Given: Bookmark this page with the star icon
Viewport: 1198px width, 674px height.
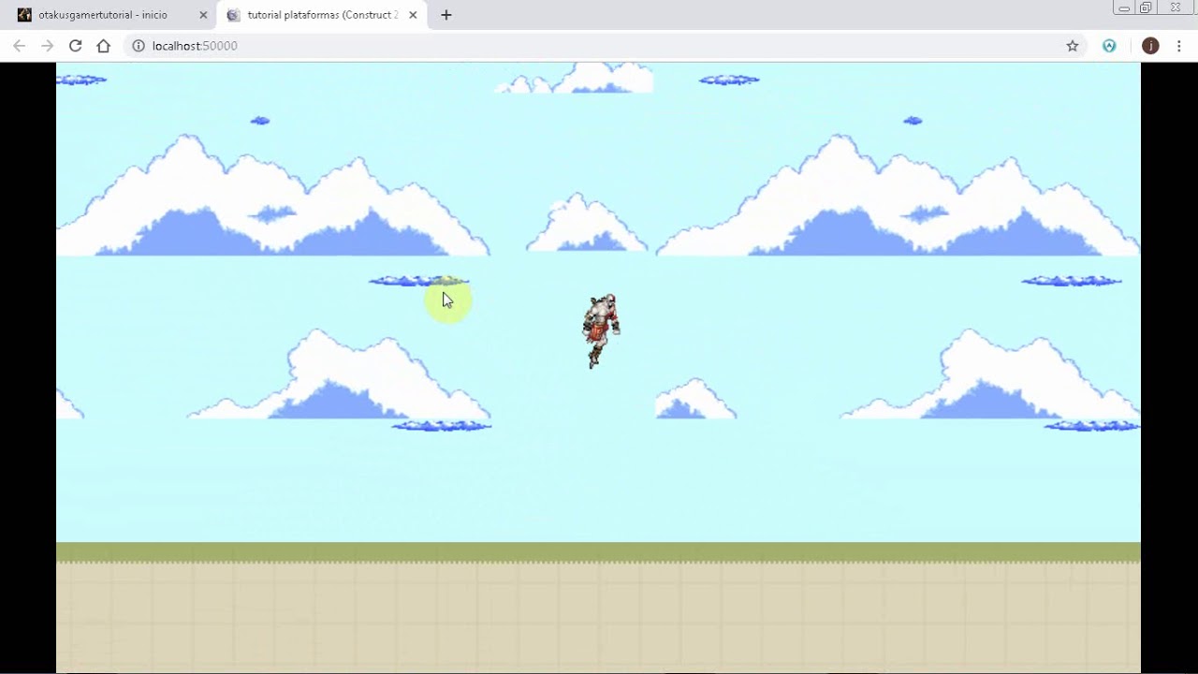Looking at the screenshot, I should click(x=1073, y=46).
